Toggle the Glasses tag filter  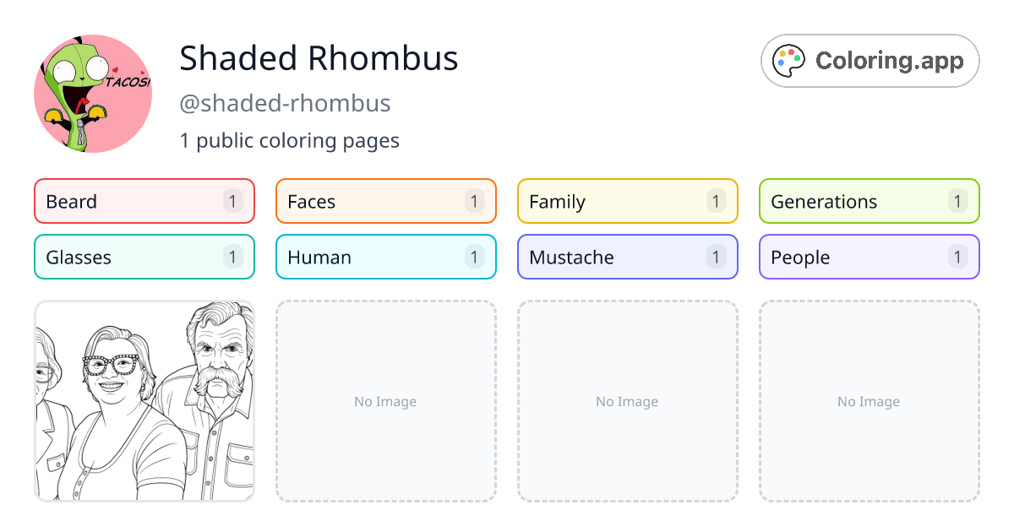click(144, 257)
